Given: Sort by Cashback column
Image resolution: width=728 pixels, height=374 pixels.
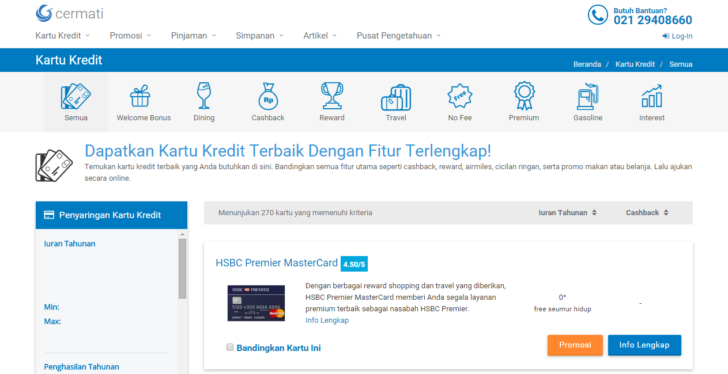Looking at the screenshot, I should (647, 213).
